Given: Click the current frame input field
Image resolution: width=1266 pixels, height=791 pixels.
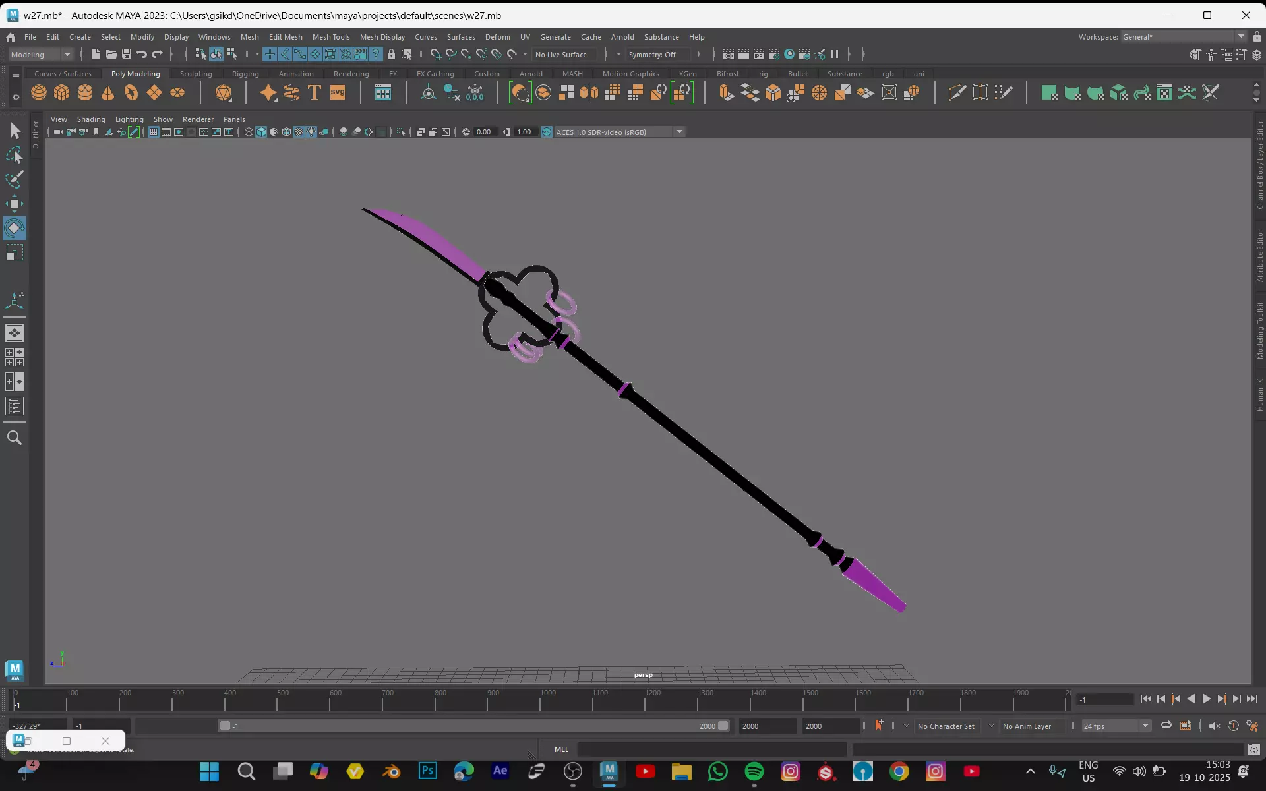Looking at the screenshot, I should (x=1105, y=699).
